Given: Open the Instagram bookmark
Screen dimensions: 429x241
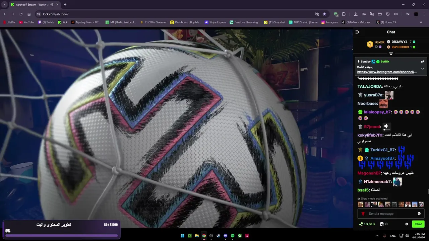Looking at the screenshot, I should pos(329,22).
